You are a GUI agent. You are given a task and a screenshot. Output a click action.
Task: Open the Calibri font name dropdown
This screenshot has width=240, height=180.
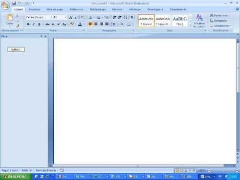(x=51, y=17)
